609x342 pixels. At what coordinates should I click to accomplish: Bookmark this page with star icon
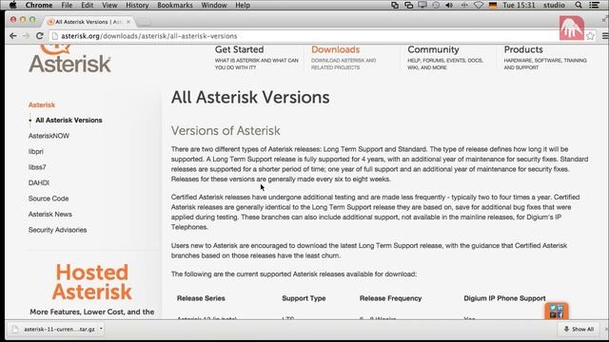(x=590, y=36)
